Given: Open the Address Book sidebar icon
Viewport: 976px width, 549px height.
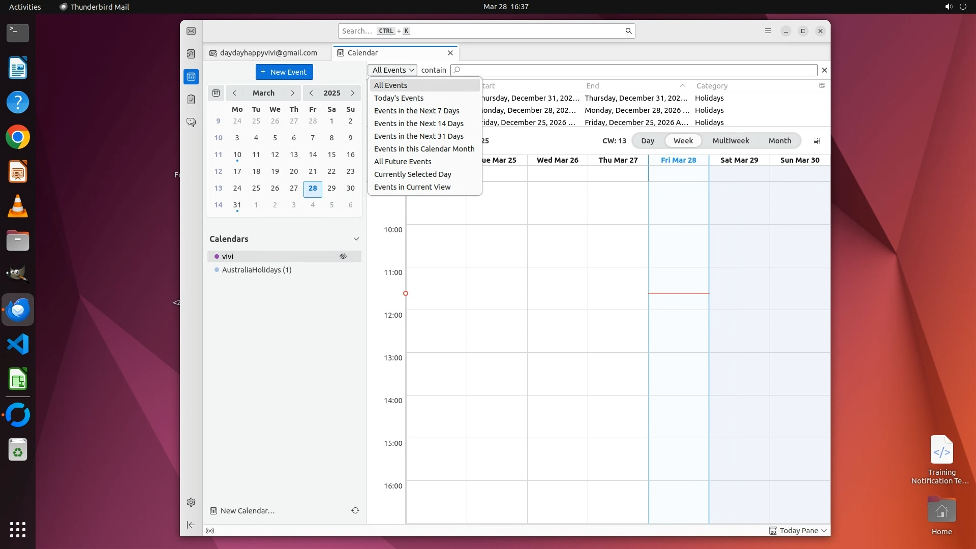Looking at the screenshot, I should coord(191,54).
